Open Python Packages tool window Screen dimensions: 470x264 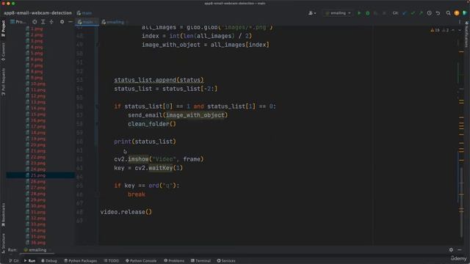pyautogui.click(x=80, y=261)
